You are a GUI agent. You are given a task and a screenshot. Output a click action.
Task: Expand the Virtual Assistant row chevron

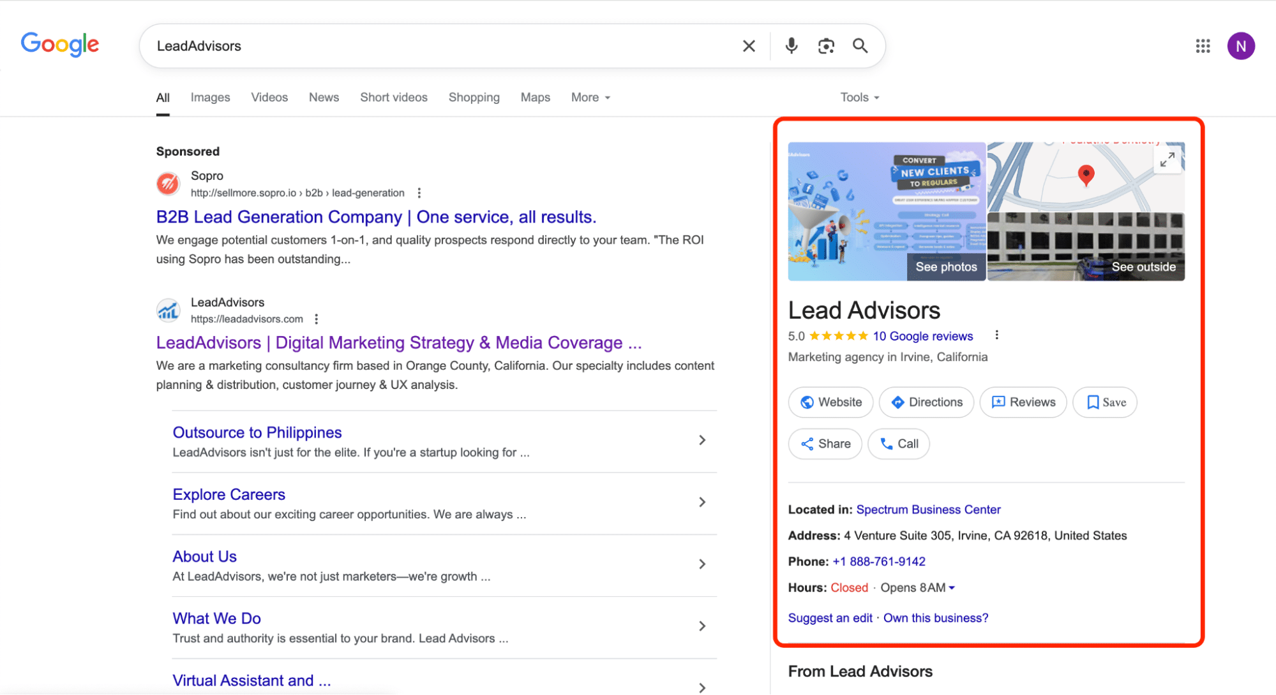(x=702, y=687)
